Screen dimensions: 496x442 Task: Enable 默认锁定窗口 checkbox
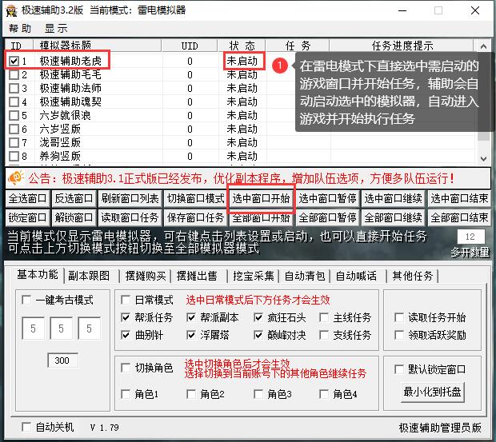pos(399,369)
